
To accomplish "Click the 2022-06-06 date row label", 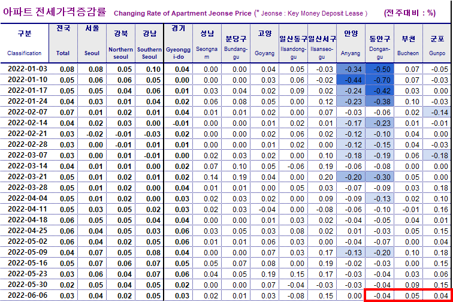I will click(x=28, y=295).
